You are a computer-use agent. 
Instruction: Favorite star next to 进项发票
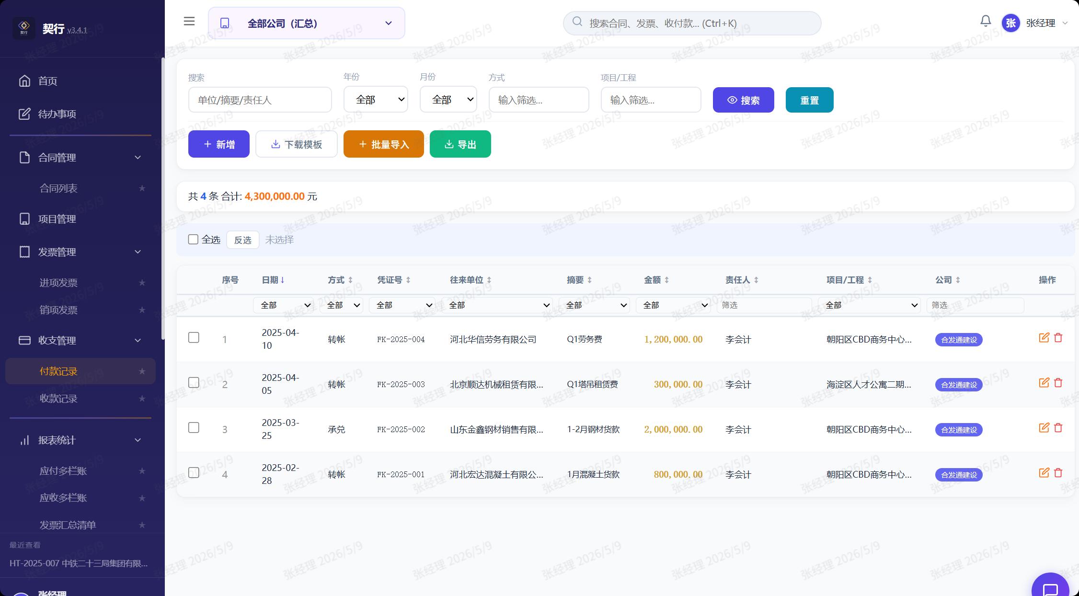click(142, 283)
